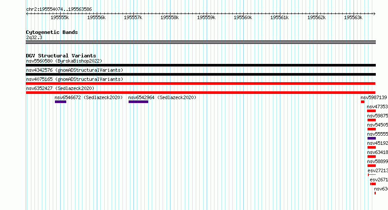Click the 195559k ruler position
The image size is (388, 210).
point(206,17)
